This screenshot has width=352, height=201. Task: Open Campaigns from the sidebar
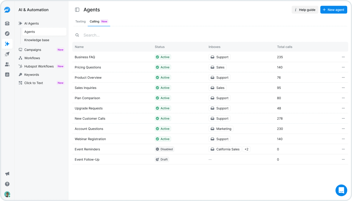(x=33, y=50)
